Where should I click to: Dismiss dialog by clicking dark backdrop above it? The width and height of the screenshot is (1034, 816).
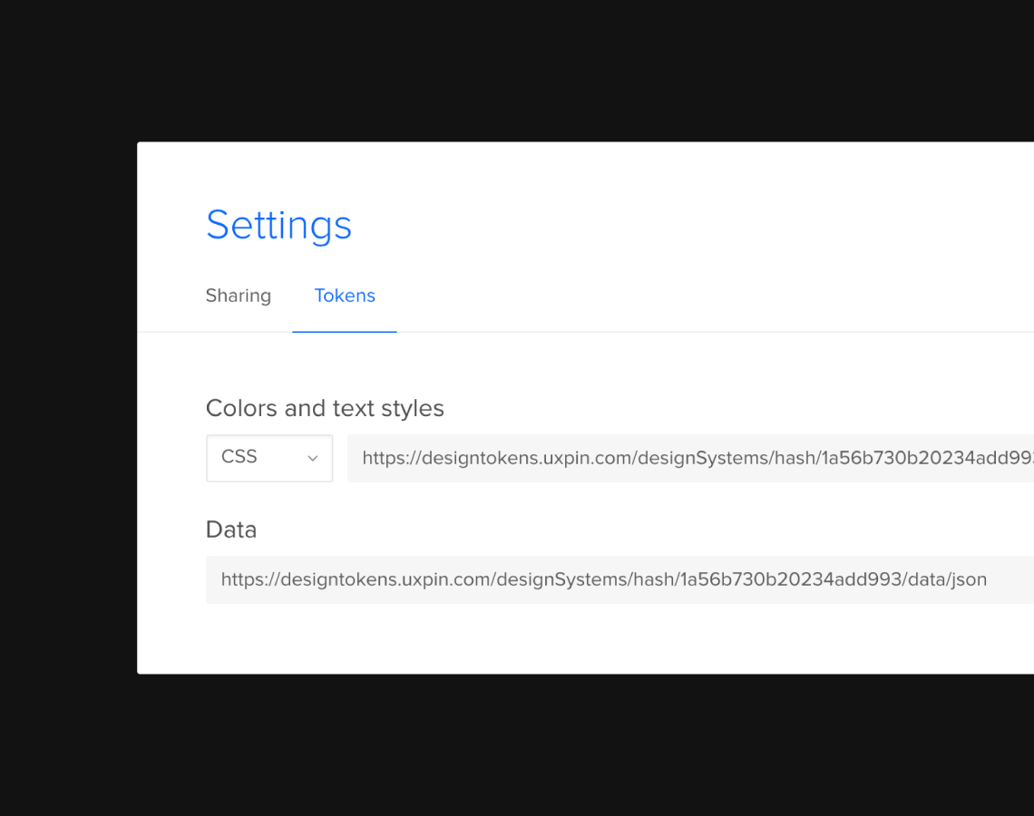pyautogui.click(x=517, y=69)
